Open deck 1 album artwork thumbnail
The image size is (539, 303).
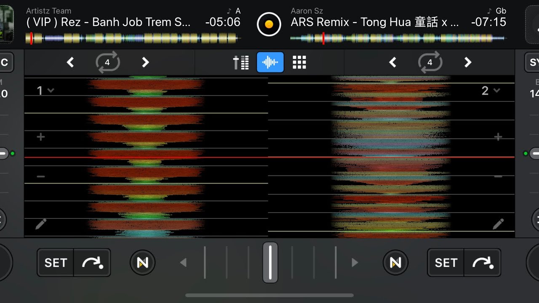(6, 24)
